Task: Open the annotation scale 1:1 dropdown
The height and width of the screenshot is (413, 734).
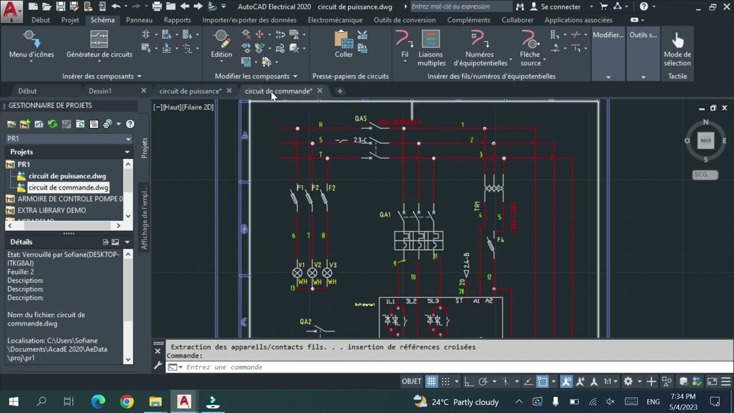Action: click(x=610, y=381)
